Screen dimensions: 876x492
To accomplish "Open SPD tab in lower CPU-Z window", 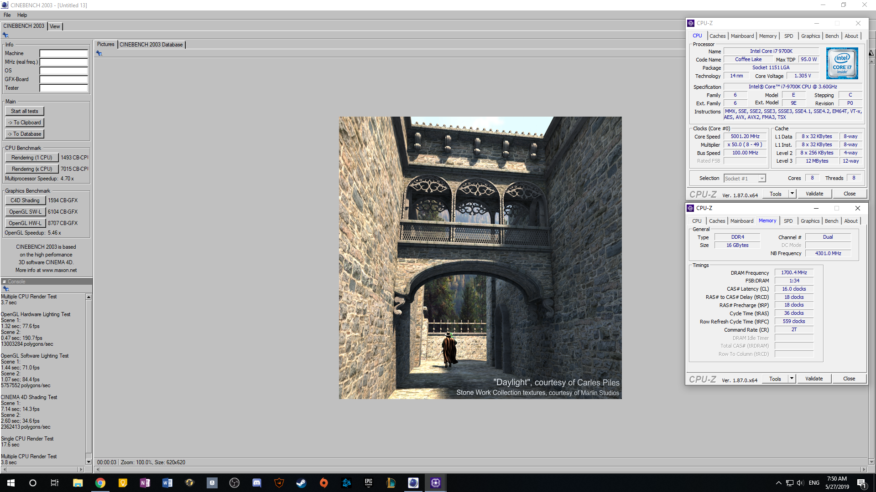I will (788, 221).
